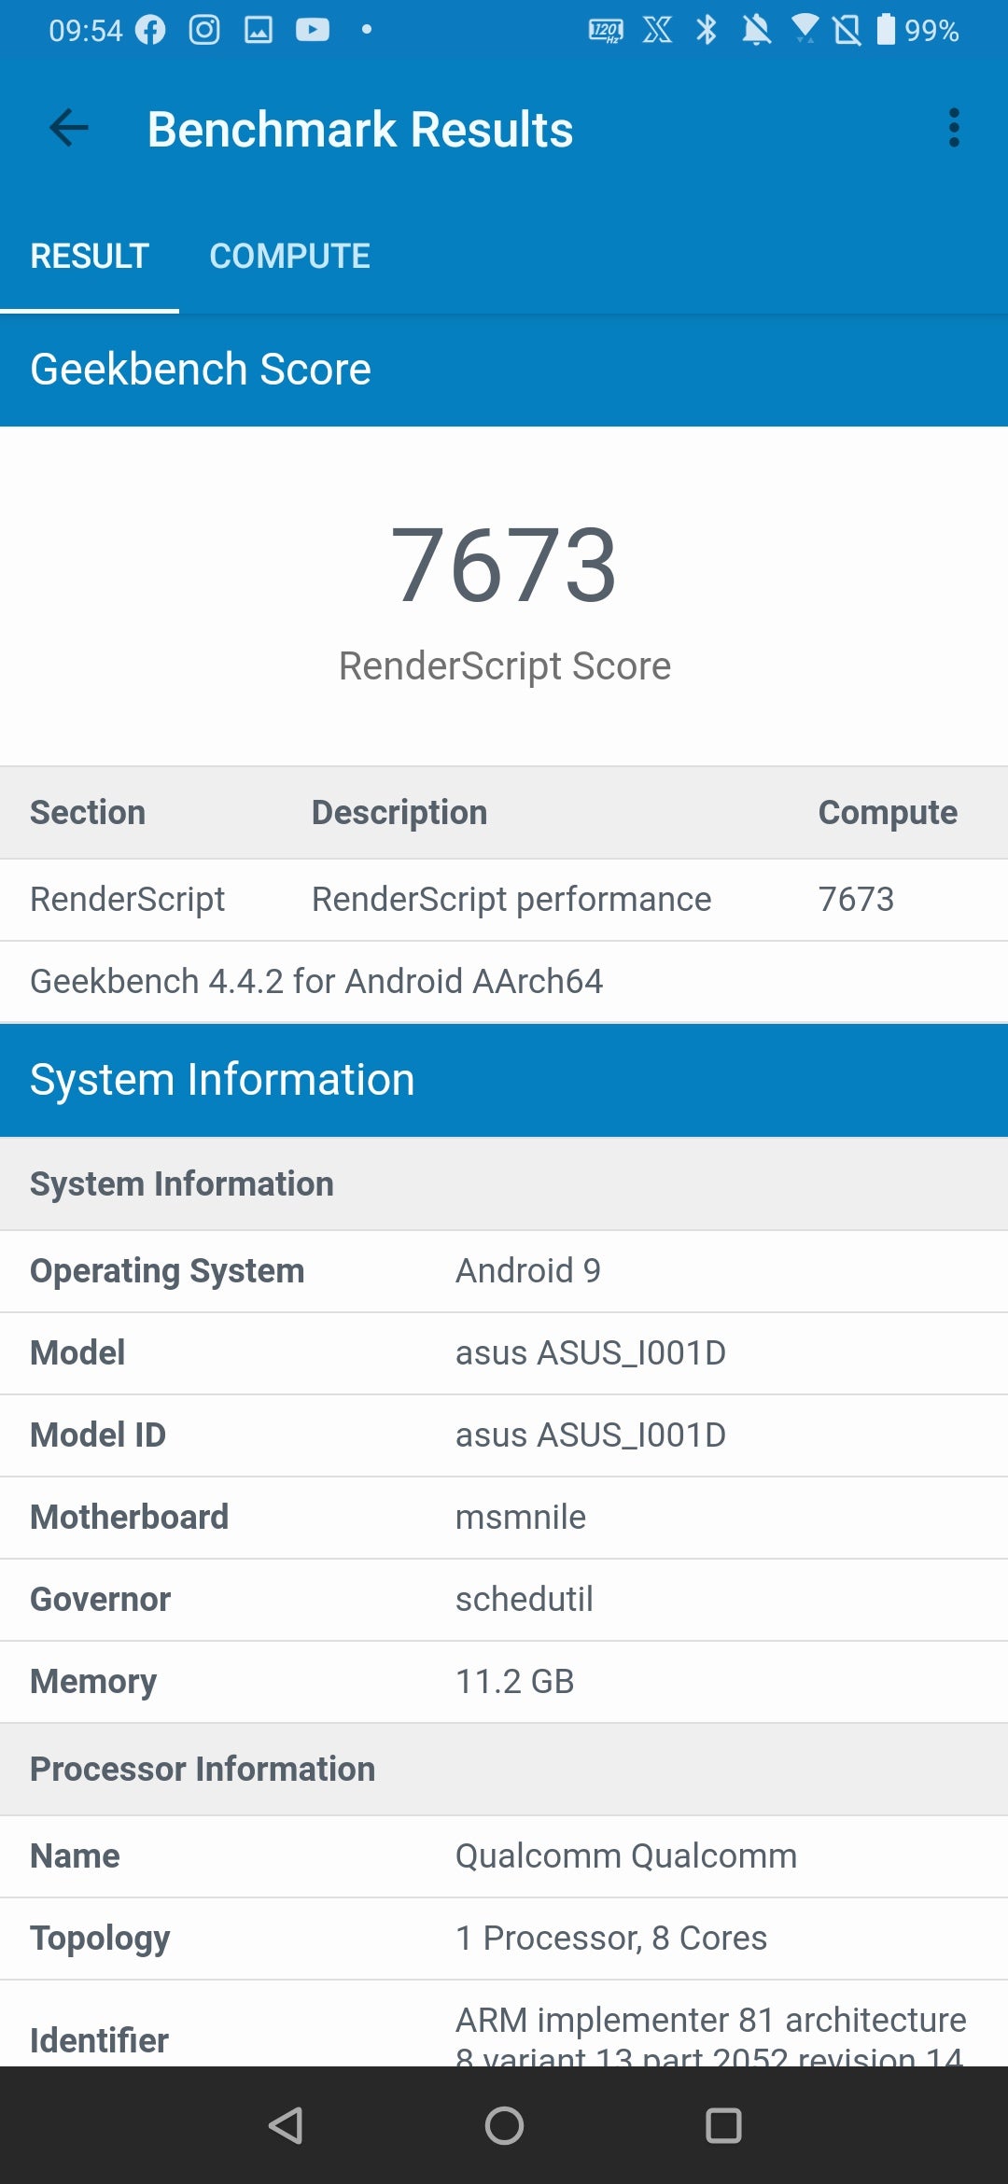This screenshot has height=2184, width=1008.
Task: Tap the Motherboard label
Action: tap(130, 1517)
